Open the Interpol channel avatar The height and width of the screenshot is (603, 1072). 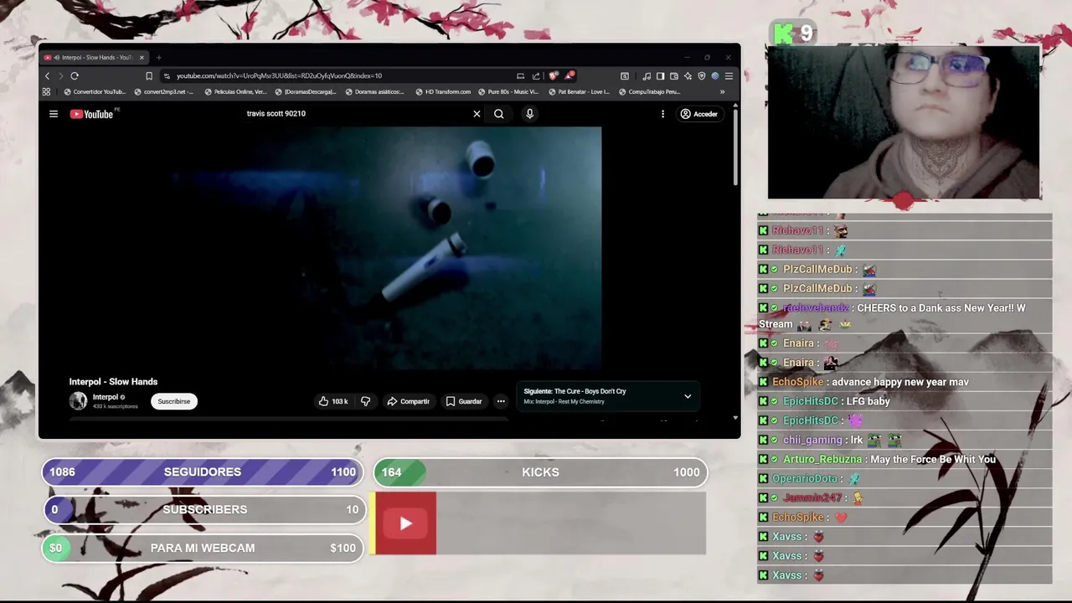(78, 401)
